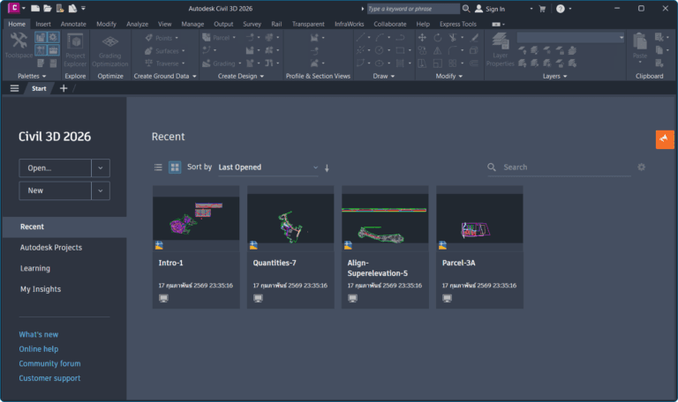Switch recent files to grid view
Viewport: 678px width, 402px height.
click(175, 167)
